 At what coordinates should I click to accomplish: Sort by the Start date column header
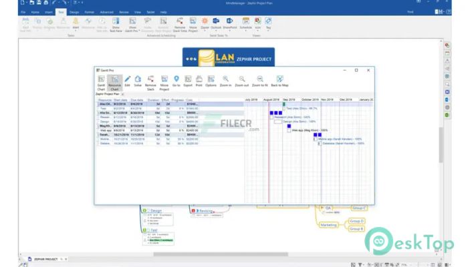(x=120, y=100)
